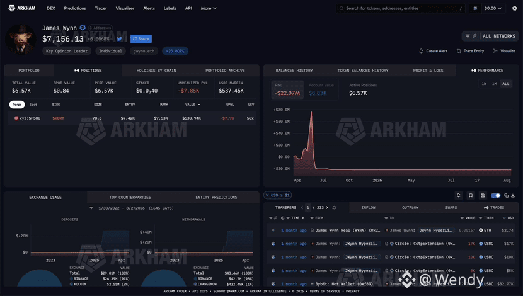Image resolution: width=523 pixels, height=296 pixels.
Task: Click the Ethereum chain icon in first transfer row
Action: coord(273,230)
